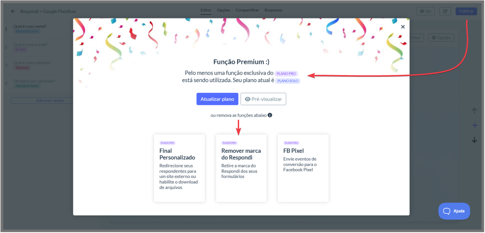The image size is (485, 233).
Task: Open Opções gear button on right
Action: click(441, 38)
